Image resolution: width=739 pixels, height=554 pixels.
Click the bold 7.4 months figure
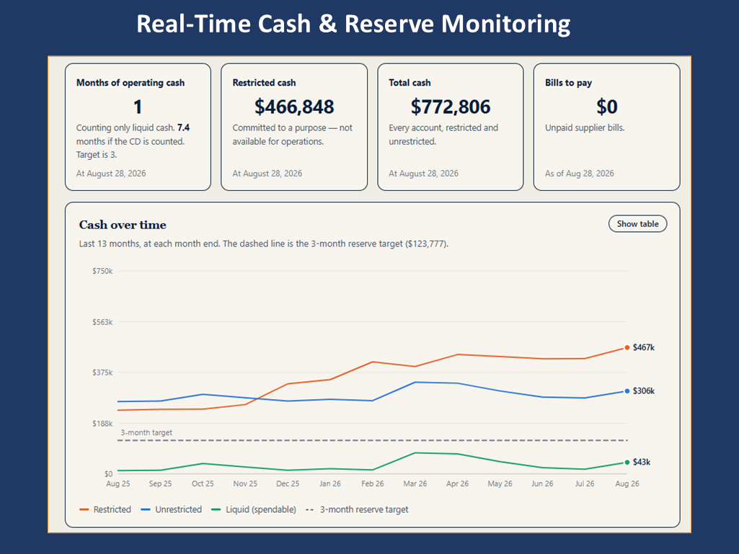click(183, 128)
